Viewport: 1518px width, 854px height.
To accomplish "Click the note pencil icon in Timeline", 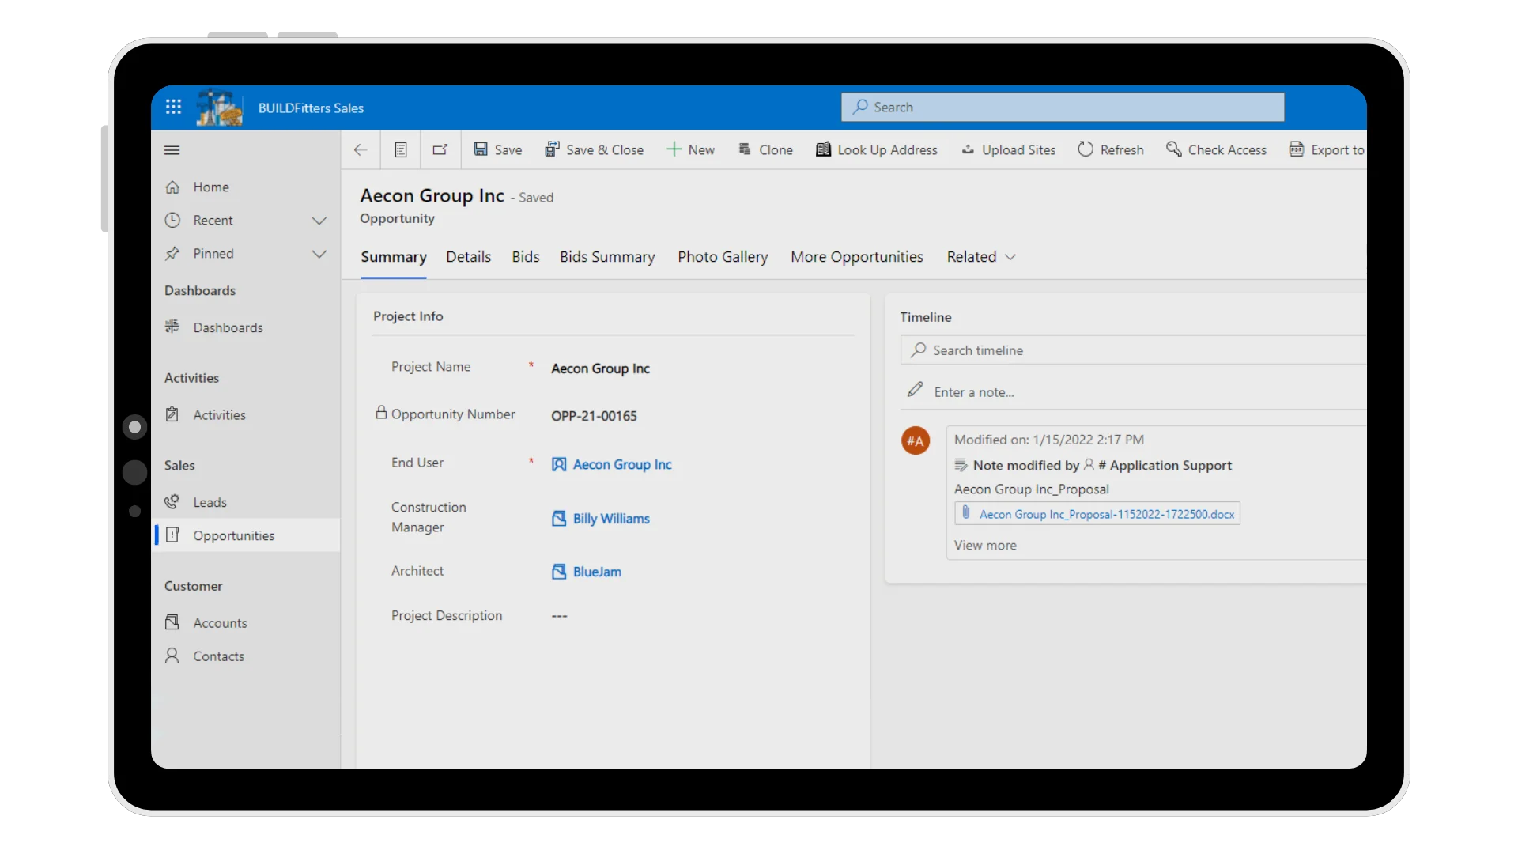I will 916,390.
